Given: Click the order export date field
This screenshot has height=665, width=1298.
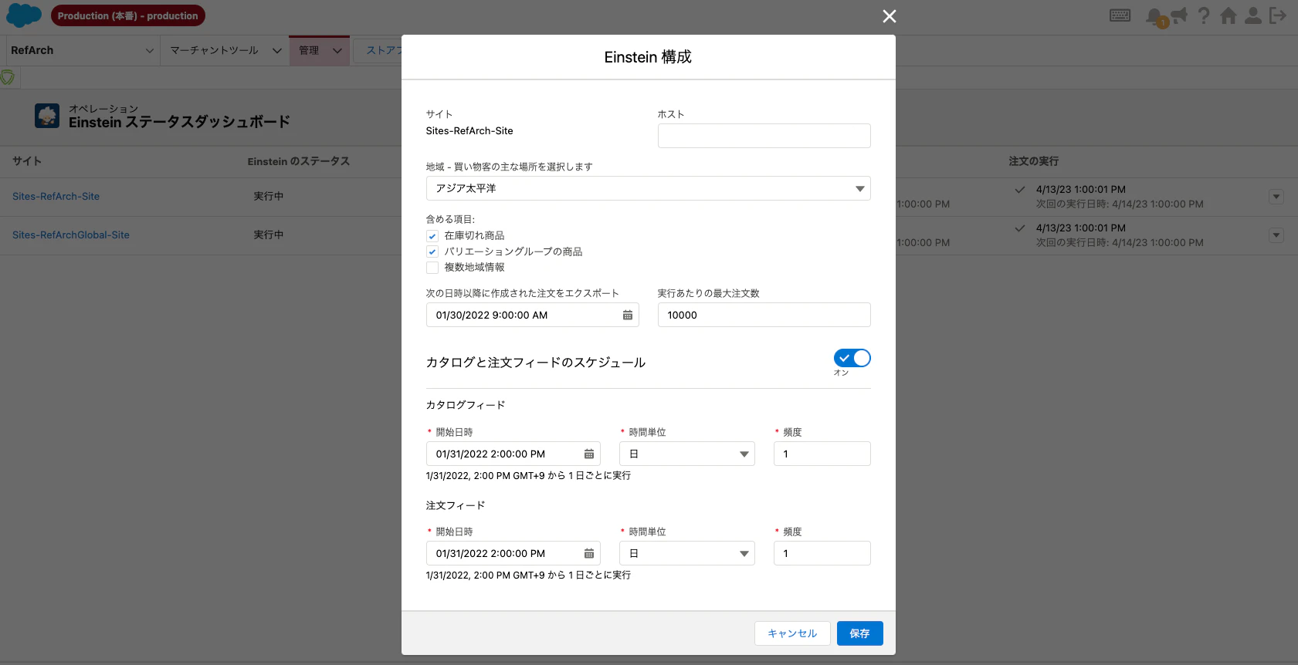Looking at the screenshot, I should [x=533, y=315].
